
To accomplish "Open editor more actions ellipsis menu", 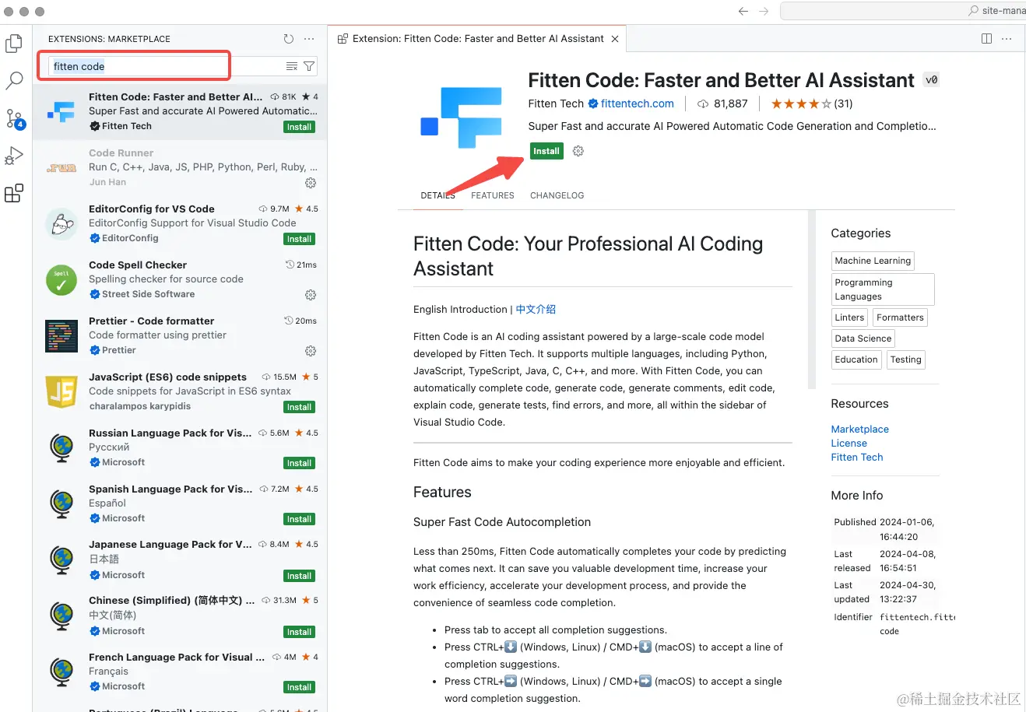I will point(1007,39).
